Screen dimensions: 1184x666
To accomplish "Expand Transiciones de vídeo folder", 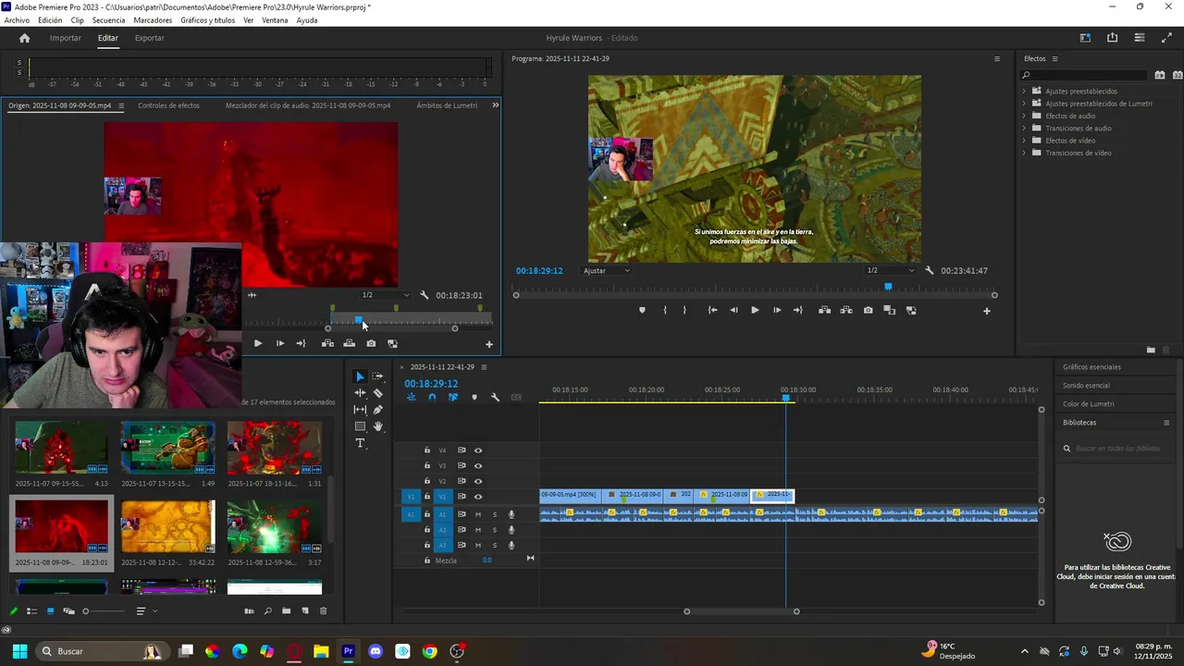I will click(x=1024, y=153).
